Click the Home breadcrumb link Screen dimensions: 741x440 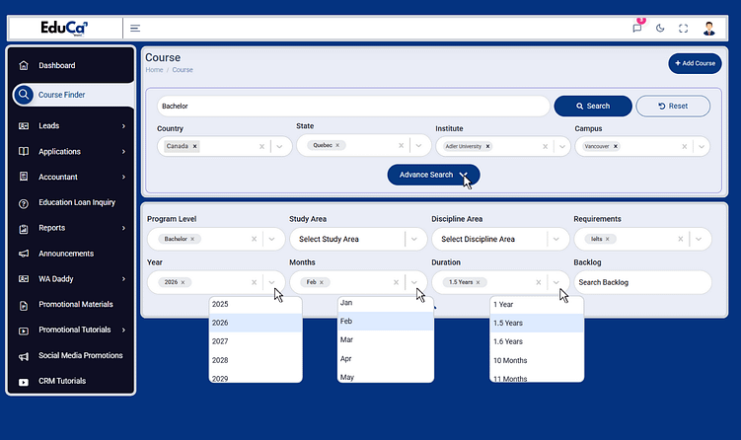[154, 70]
